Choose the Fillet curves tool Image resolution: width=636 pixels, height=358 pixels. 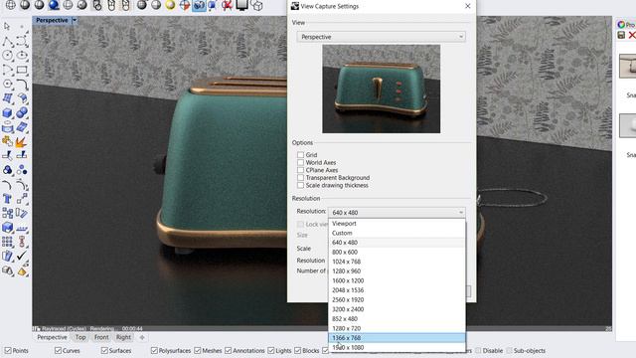click(22, 84)
